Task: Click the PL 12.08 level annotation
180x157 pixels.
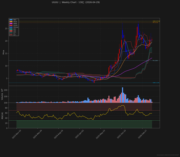Action: 155,61
